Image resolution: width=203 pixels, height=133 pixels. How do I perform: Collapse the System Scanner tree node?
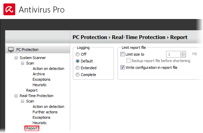[x=16, y=58]
